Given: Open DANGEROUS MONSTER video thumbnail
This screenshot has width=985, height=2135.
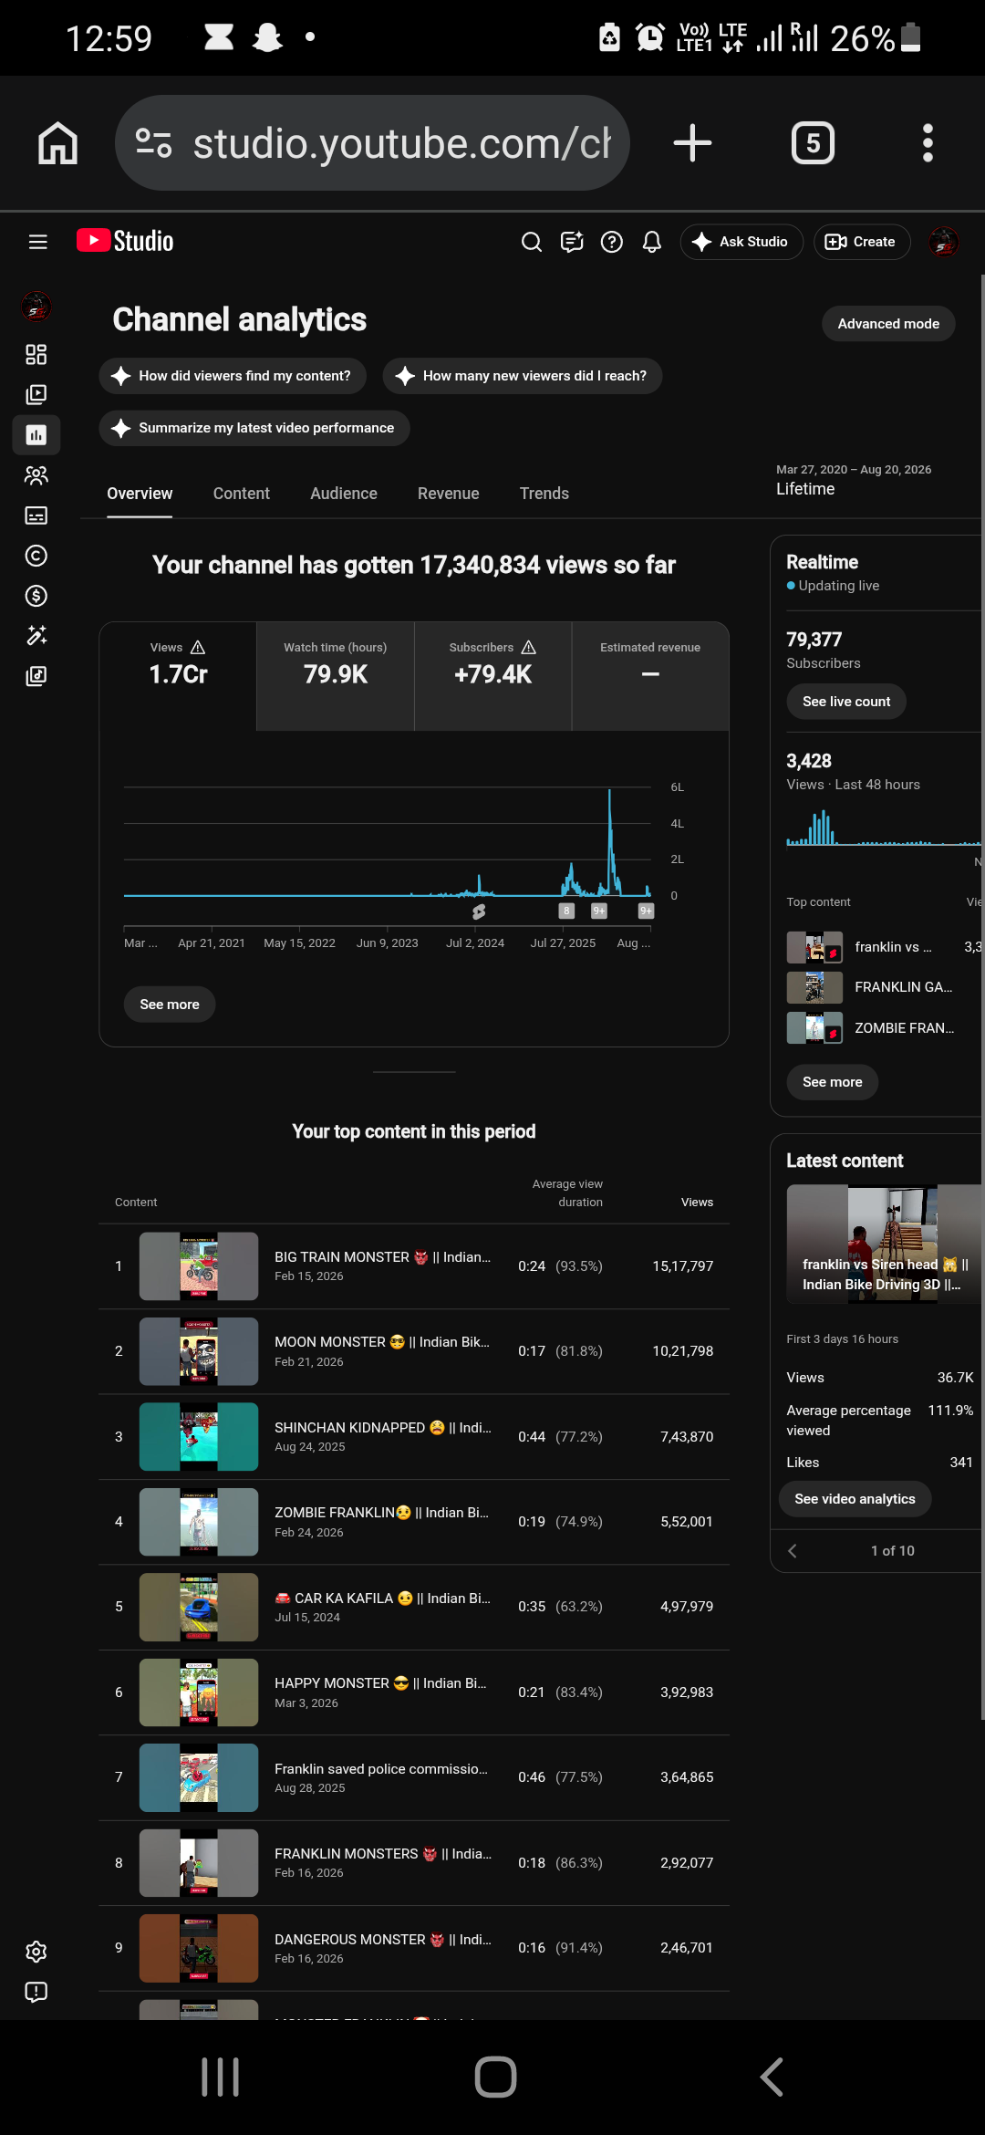Looking at the screenshot, I should (x=199, y=1948).
